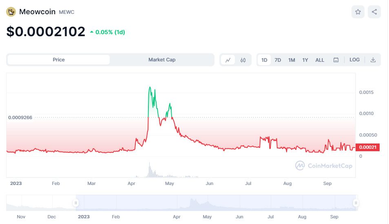This screenshot has height=224, width=389.
Task: Open the calendar date range picker
Action: coord(336,60)
